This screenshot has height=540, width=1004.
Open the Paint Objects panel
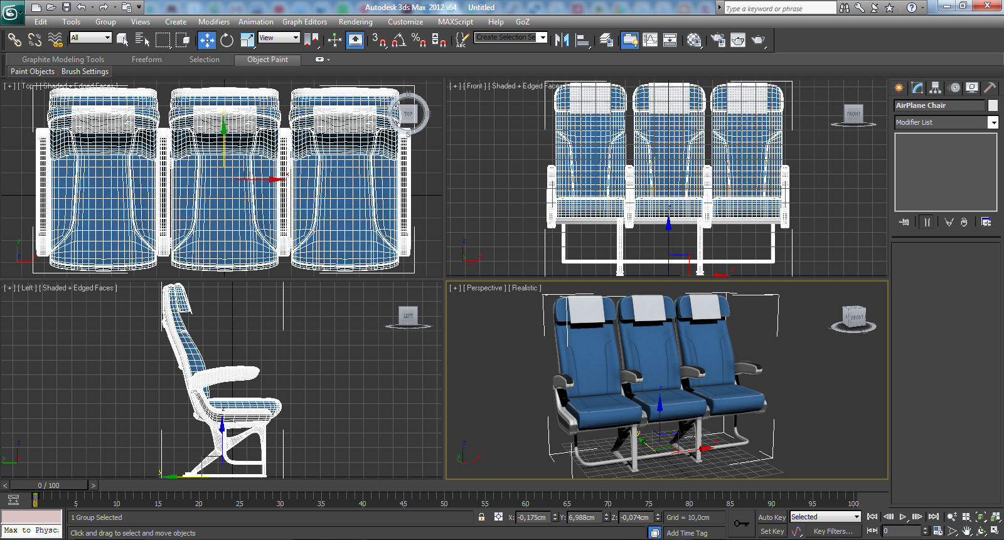click(33, 71)
